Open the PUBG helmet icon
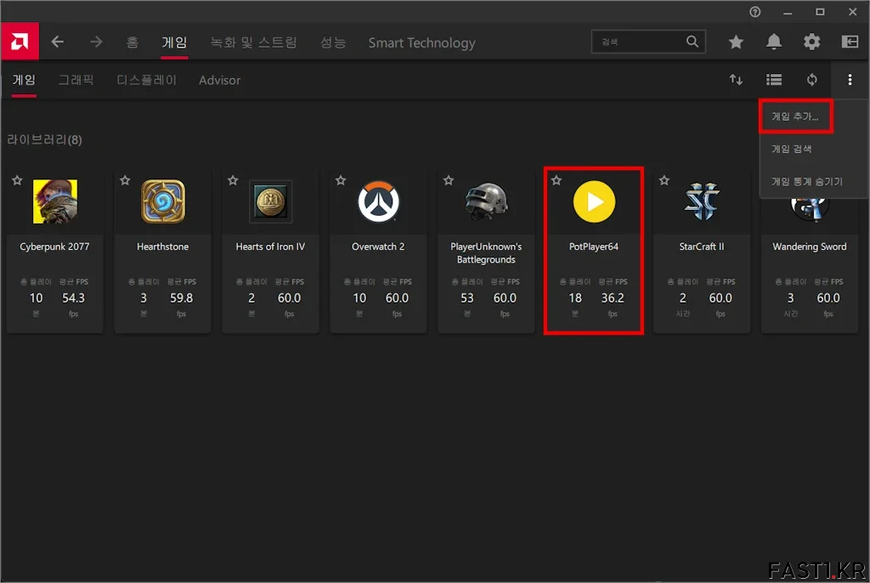Image resolution: width=870 pixels, height=583 pixels. point(486,201)
